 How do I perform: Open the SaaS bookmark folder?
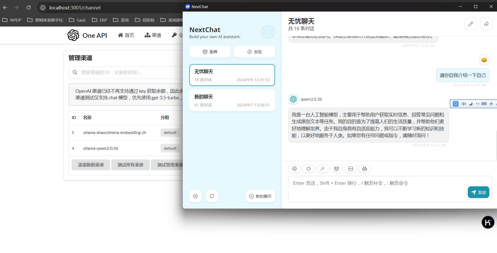77,20
